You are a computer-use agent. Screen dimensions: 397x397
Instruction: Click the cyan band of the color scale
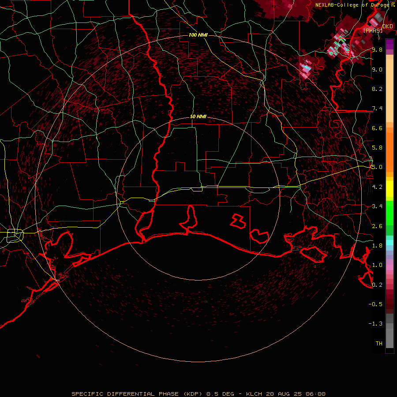[x=390, y=243]
